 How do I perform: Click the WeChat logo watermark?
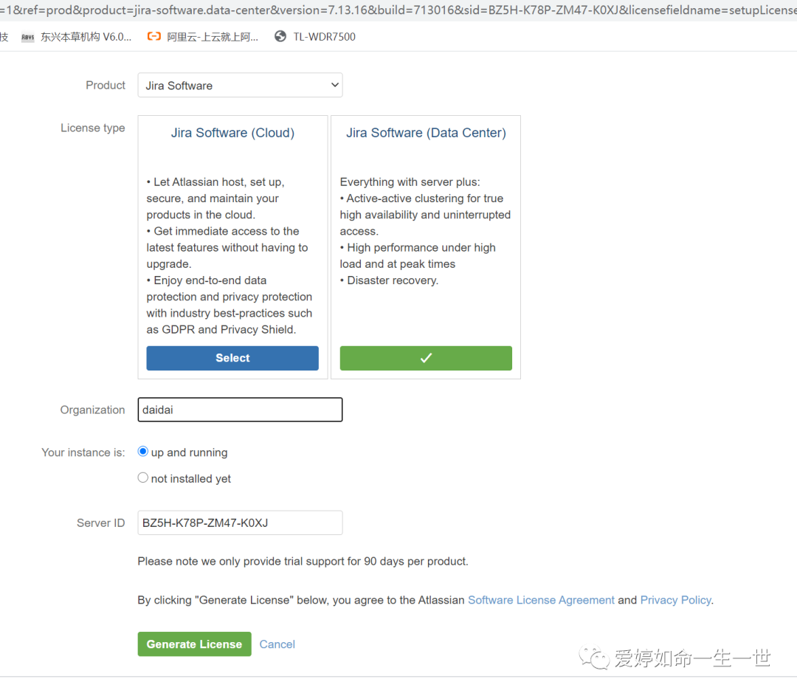pos(596,657)
